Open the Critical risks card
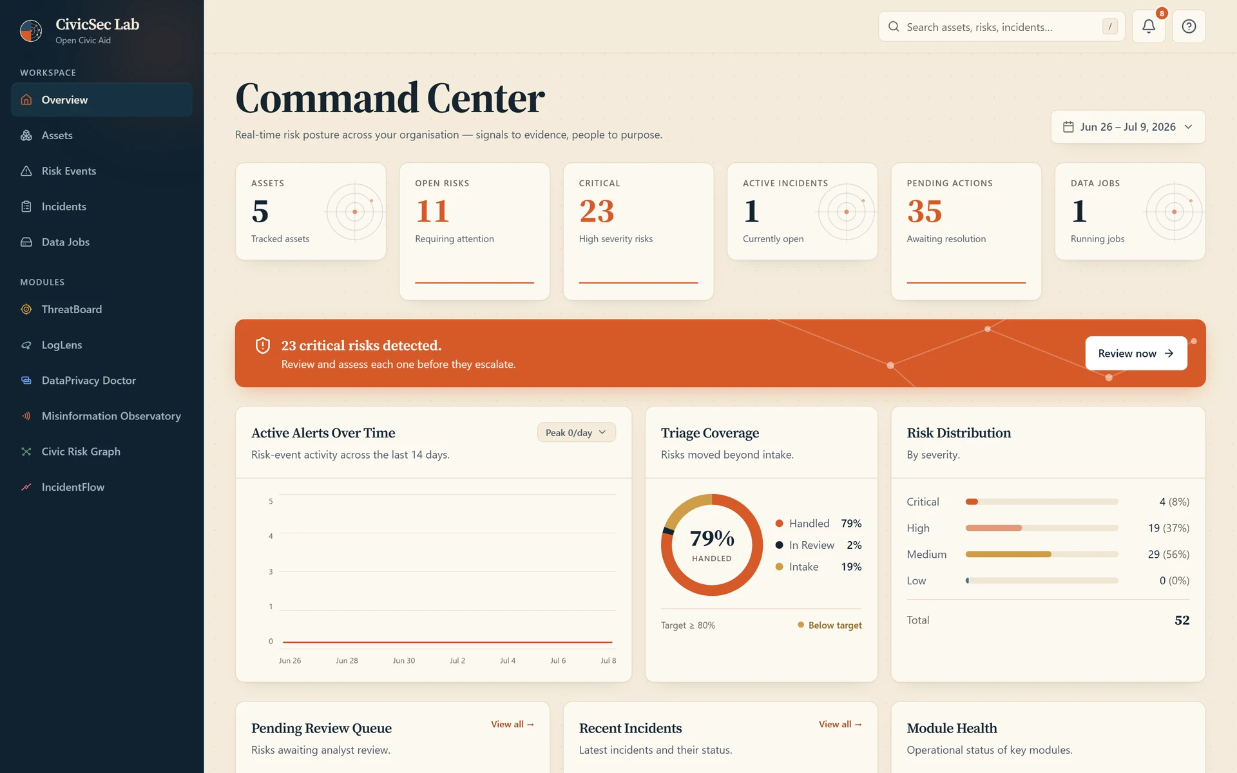 [638, 231]
